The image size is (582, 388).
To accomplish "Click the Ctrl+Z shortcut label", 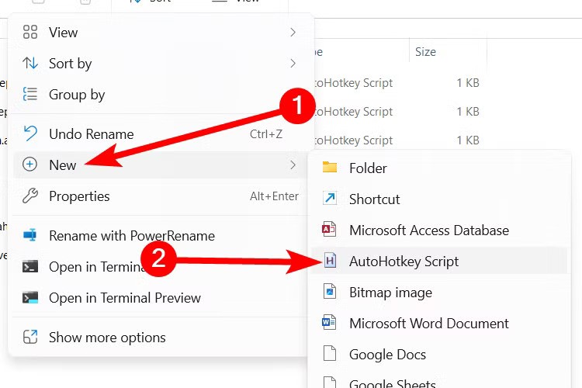I will (x=266, y=134).
